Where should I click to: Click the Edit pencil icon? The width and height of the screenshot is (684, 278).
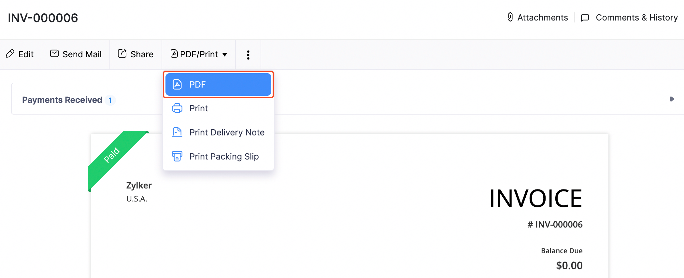[x=10, y=54]
